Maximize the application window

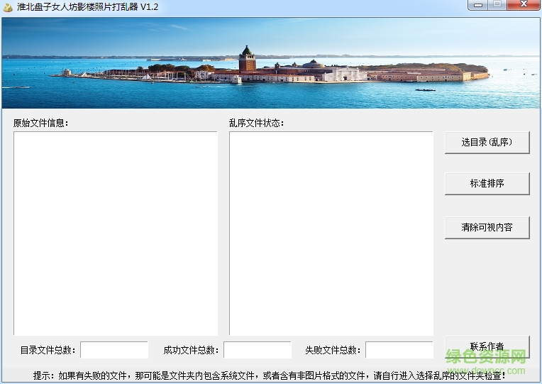tap(497, 6)
